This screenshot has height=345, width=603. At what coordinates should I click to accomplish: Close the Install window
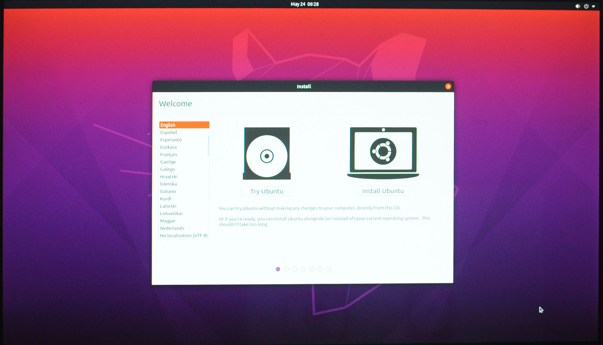448,87
